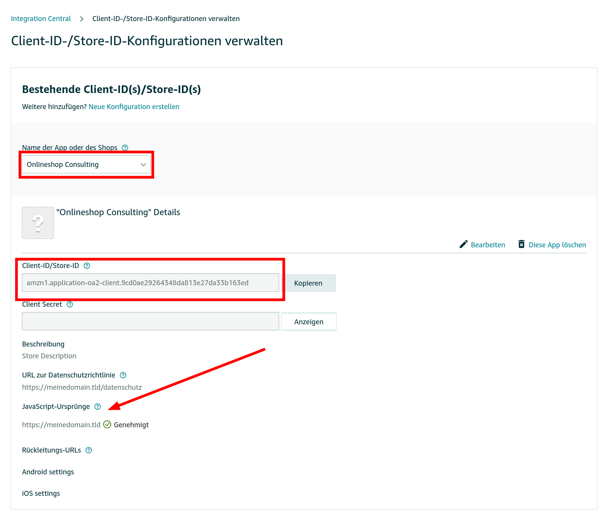Click help icon beside Client Secret label
The height and width of the screenshot is (518, 607).
(x=70, y=304)
